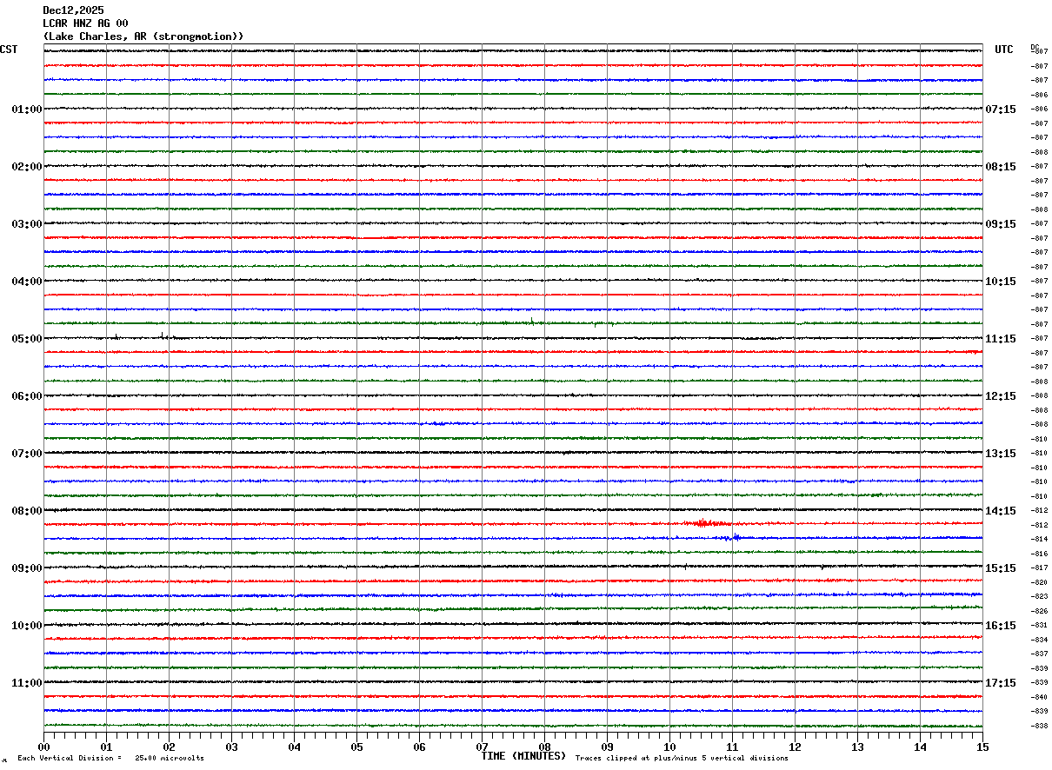The image size is (1052, 770).
Task: Click minute 15 tick on time axis
Action: [x=982, y=747]
